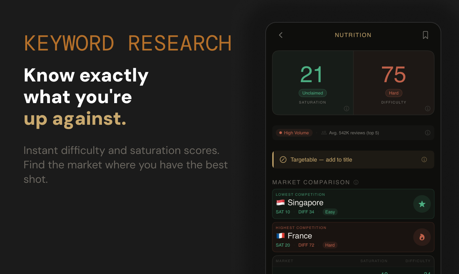
Task: Click the flame icon on France card
Action: [x=422, y=237]
